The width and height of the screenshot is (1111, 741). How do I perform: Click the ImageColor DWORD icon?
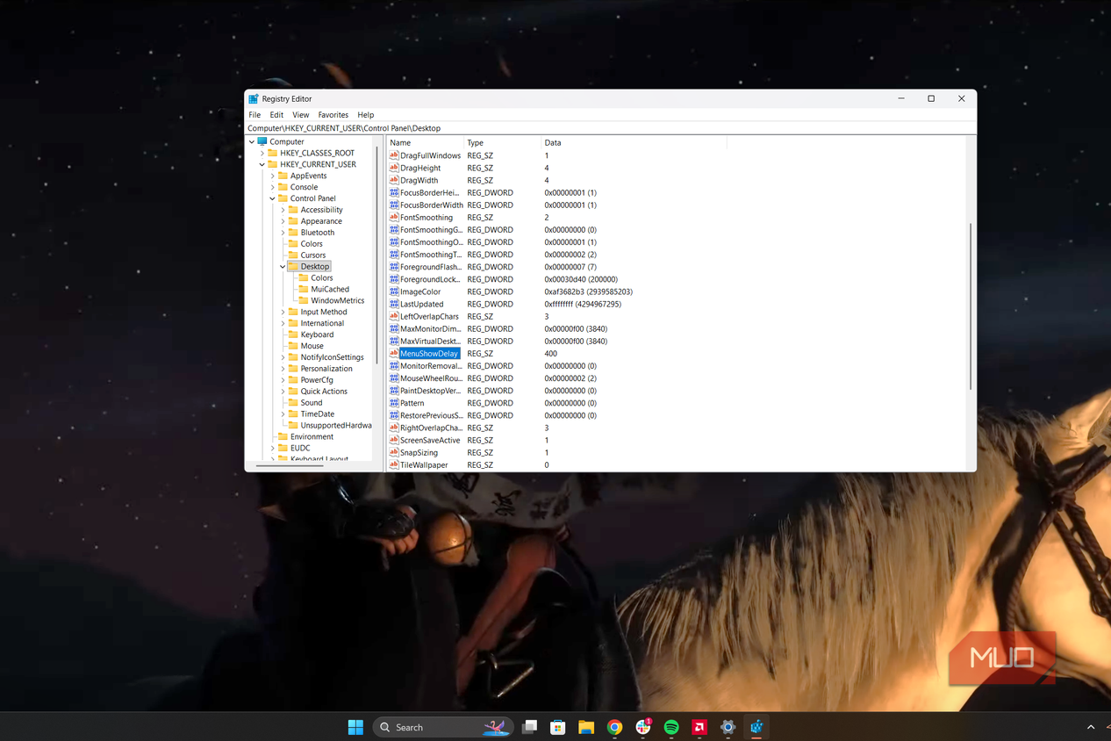coord(394,291)
